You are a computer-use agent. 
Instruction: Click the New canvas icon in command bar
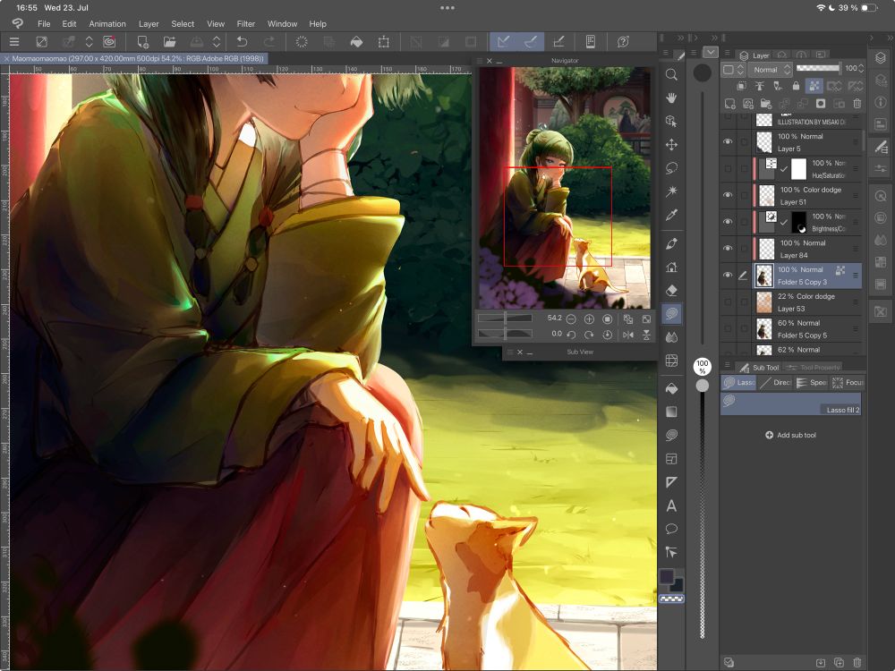coord(142,42)
